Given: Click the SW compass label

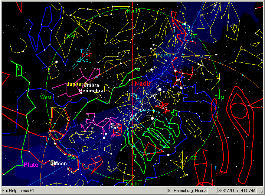Looking at the screenshot, I should (71, 158).
